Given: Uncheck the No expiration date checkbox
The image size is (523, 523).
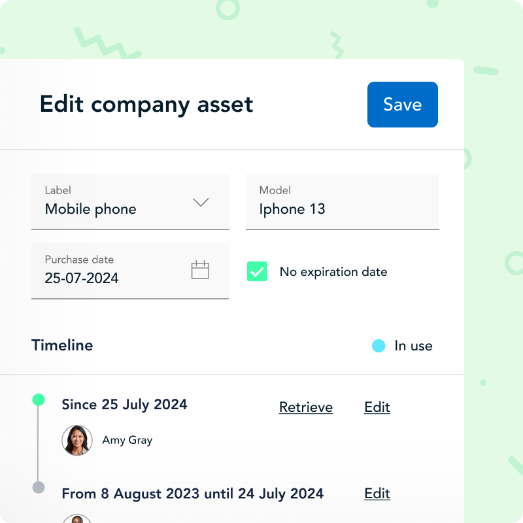Looking at the screenshot, I should pos(257,271).
